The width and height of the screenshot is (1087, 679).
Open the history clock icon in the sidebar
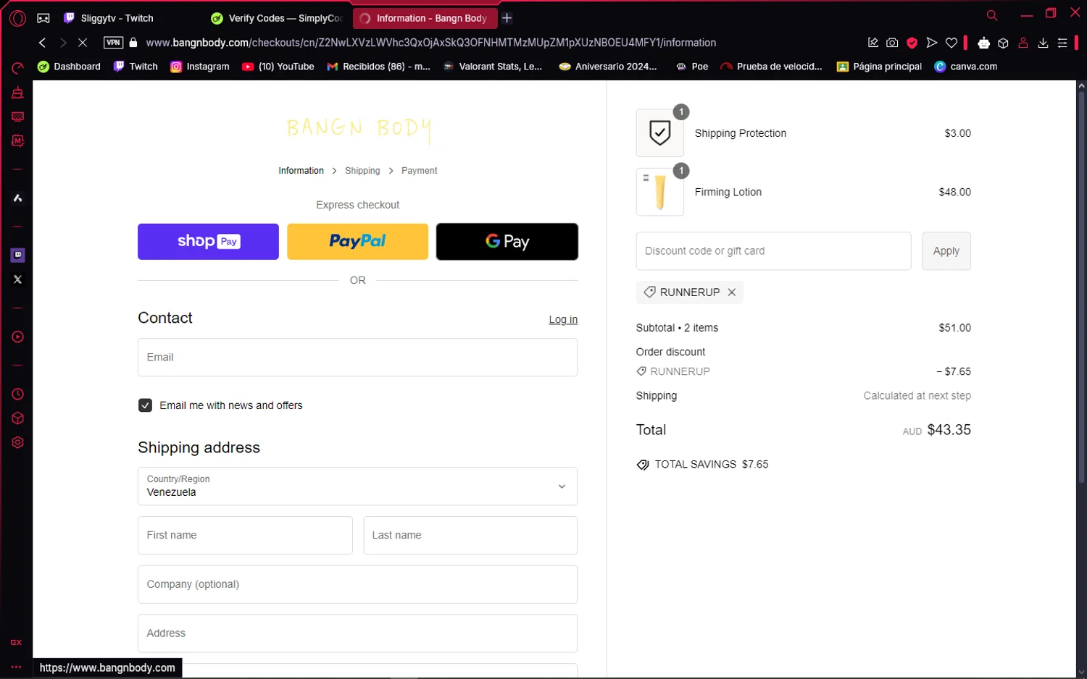[x=17, y=395]
